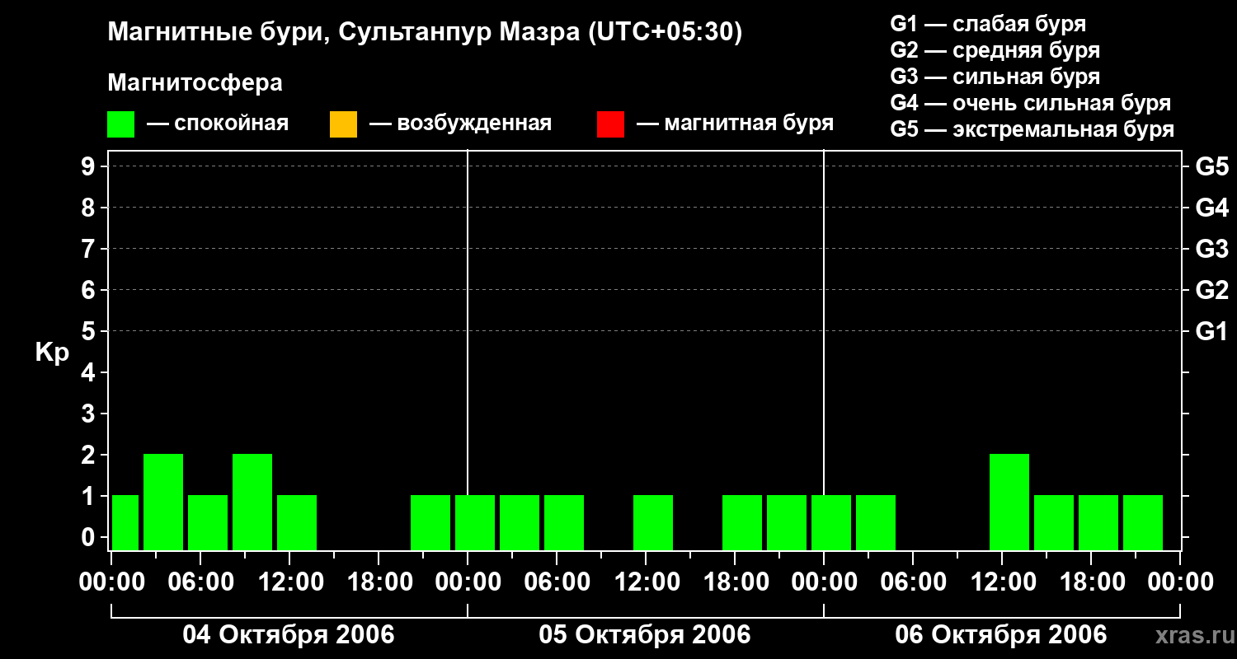Click the '06 Октября 2006' date label
The width and height of the screenshot is (1237, 659).
point(1001,634)
